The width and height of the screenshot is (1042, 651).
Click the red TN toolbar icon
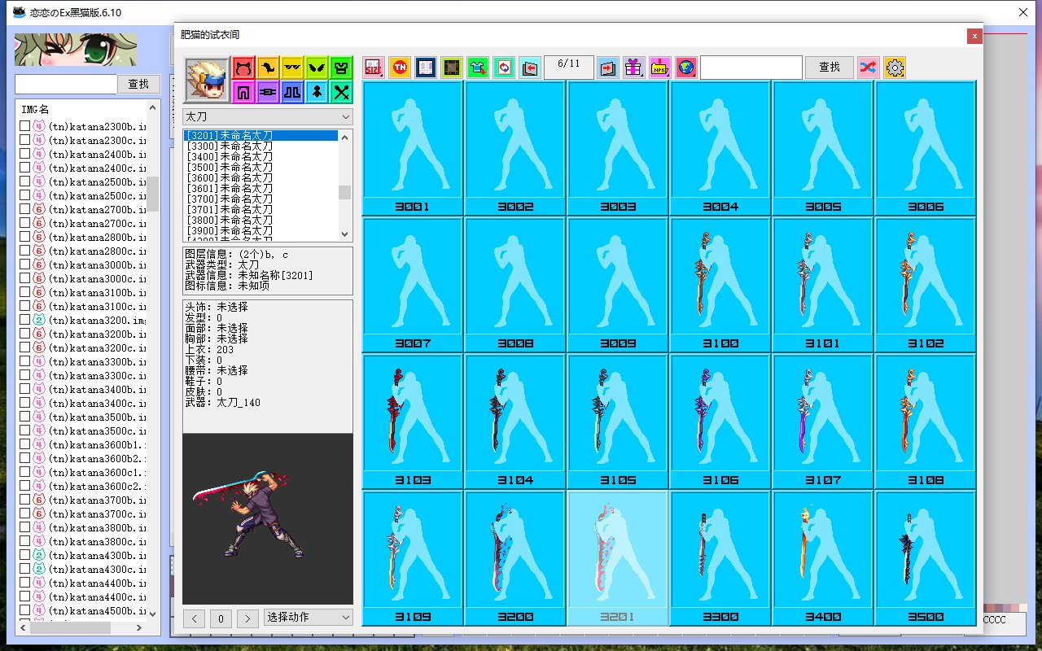click(x=400, y=68)
